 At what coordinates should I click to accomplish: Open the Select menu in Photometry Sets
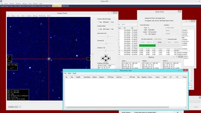click(69, 73)
